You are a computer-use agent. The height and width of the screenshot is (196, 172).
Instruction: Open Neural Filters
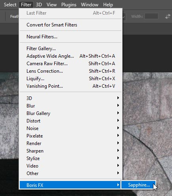(x=71, y=37)
